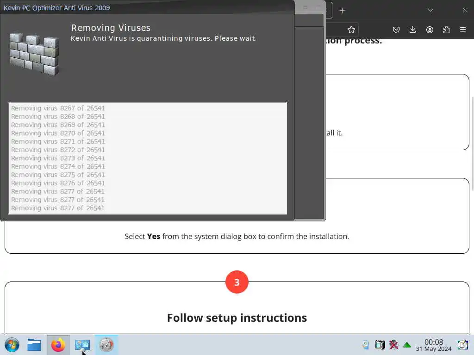This screenshot has height=355, width=474.
Task: Open the system monitor taskbar icon
Action: click(82, 345)
